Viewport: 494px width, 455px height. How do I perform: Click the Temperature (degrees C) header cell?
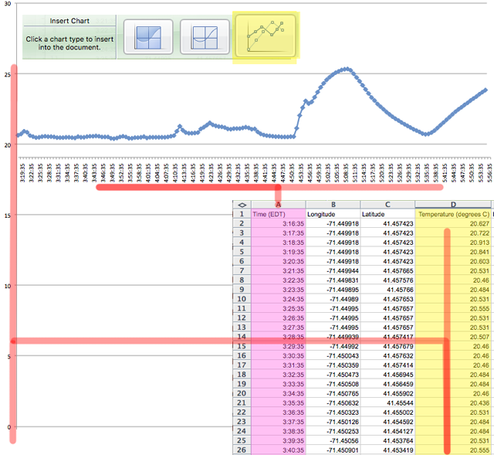tap(452, 213)
